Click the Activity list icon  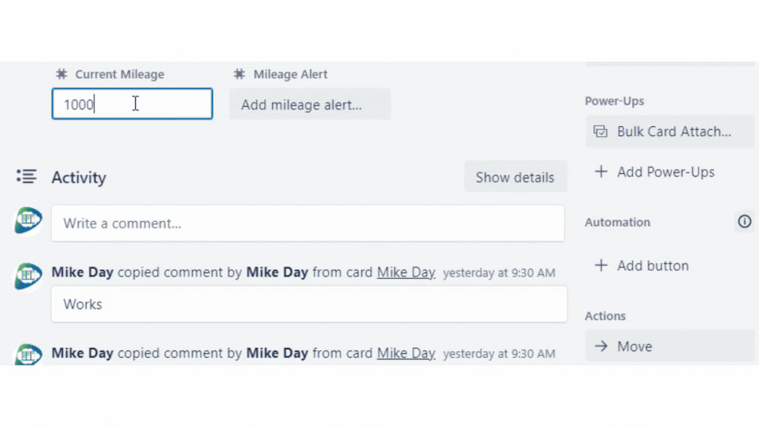(26, 176)
